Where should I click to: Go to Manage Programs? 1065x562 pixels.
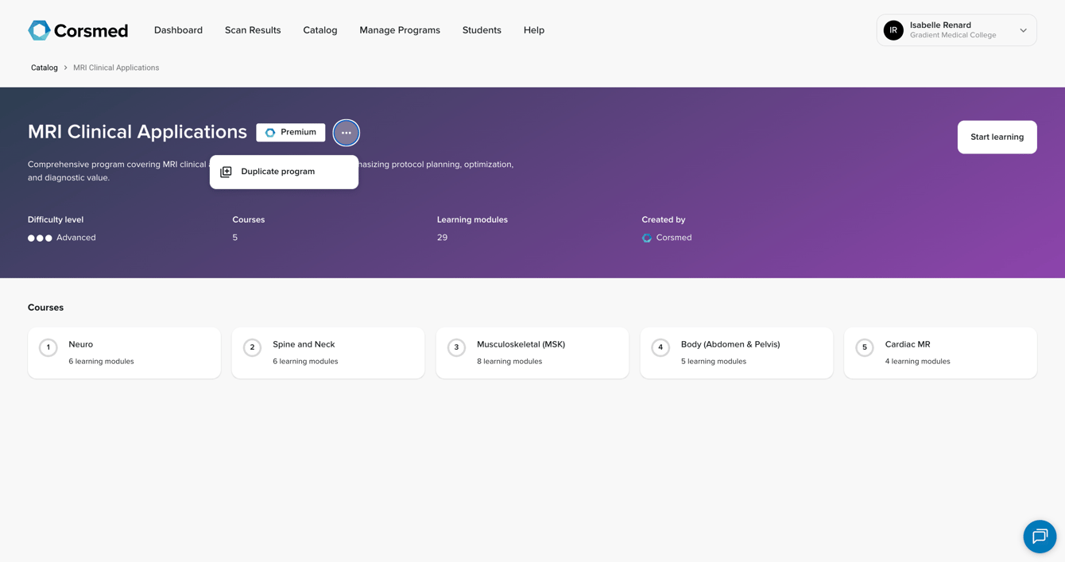pos(400,30)
